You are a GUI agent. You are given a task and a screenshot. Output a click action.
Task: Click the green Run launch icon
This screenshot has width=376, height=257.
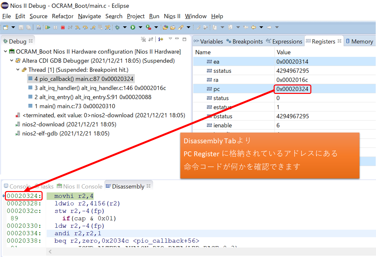(133, 28)
